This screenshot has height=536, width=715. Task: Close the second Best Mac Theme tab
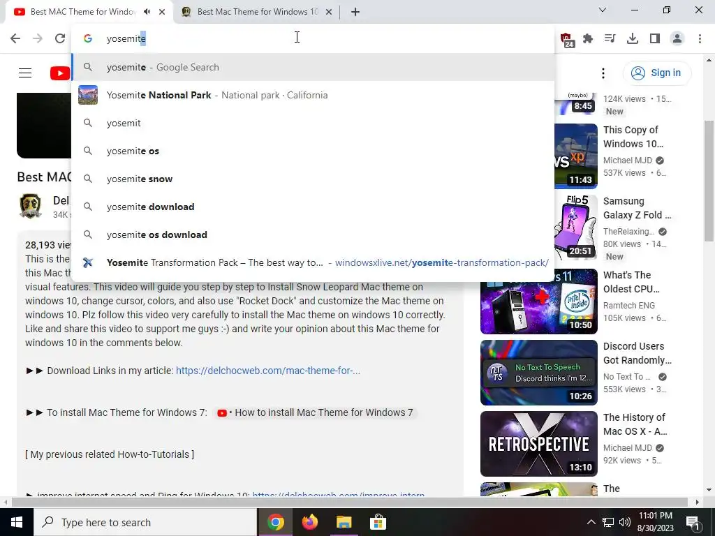[329, 12]
